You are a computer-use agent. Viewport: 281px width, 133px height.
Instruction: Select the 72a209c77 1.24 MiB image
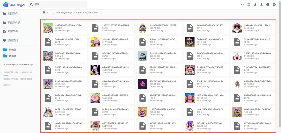[190, 70]
